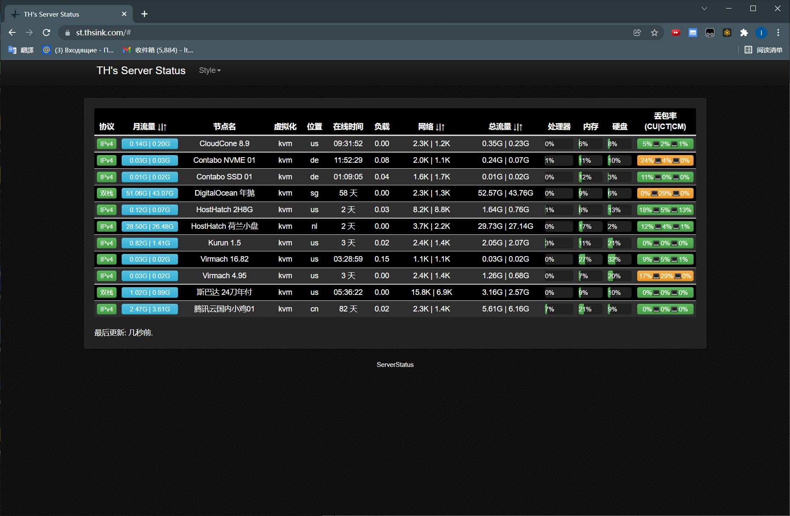
Task: Click the site lock icon
Action: point(67,33)
